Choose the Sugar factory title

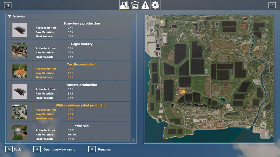pos(82,44)
